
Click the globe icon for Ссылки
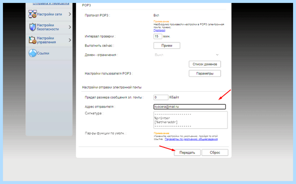click(33, 53)
